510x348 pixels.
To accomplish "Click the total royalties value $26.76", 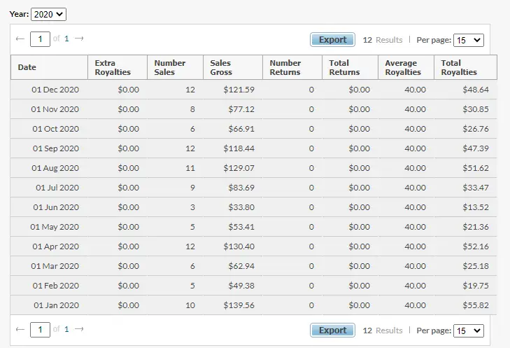I will pyautogui.click(x=476, y=129).
